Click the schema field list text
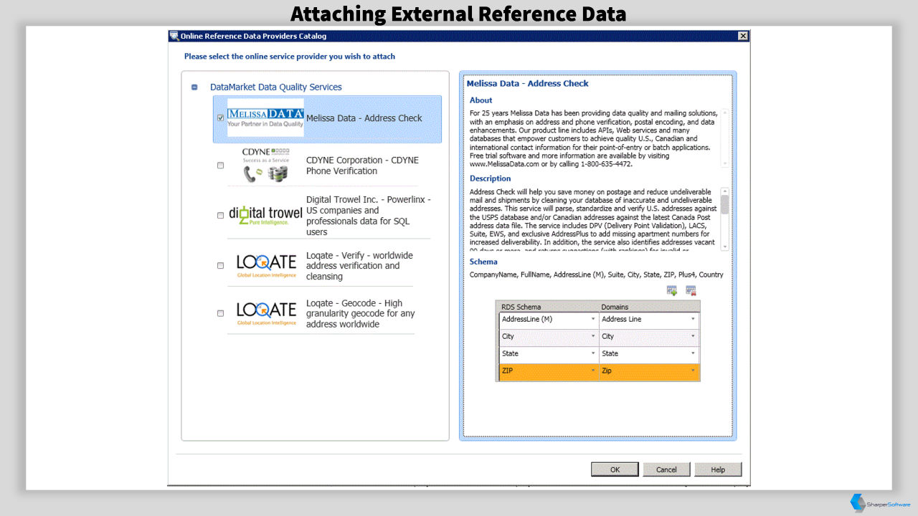918x516 pixels. tap(597, 274)
